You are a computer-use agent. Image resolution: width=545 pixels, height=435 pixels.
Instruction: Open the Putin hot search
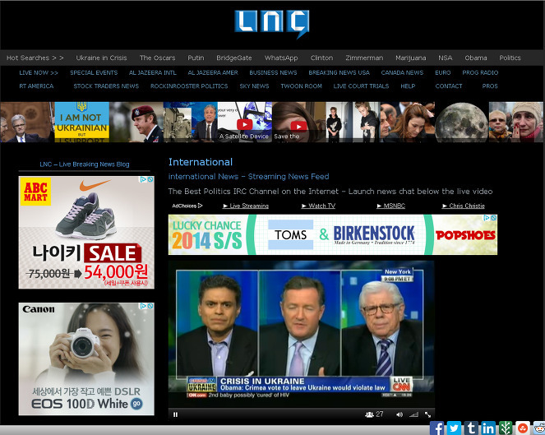[x=196, y=58]
